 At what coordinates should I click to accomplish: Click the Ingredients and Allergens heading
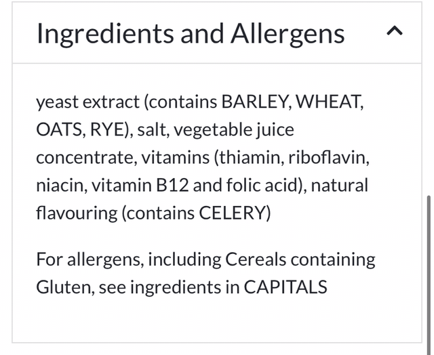(x=190, y=33)
